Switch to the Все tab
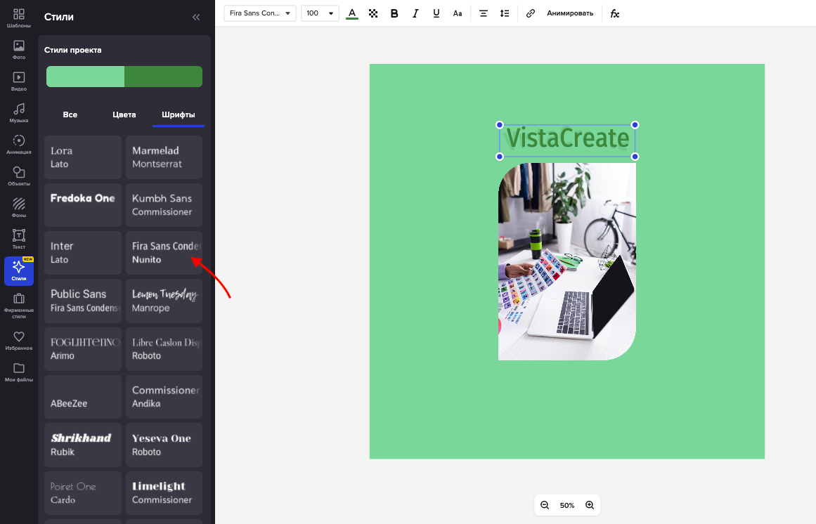The height and width of the screenshot is (524, 816). click(x=70, y=114)
